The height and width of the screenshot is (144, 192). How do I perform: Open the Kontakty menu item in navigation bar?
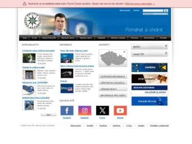[163, 38]
